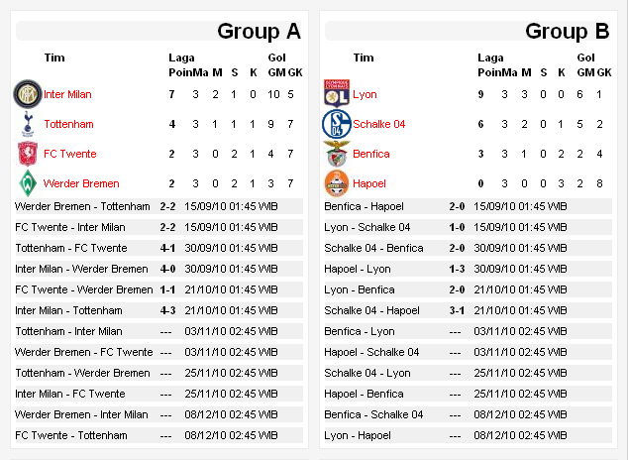Viewport: 628px width, 460px height.
Task: Click the Benfica eagle crest
Action: (337, 154)
